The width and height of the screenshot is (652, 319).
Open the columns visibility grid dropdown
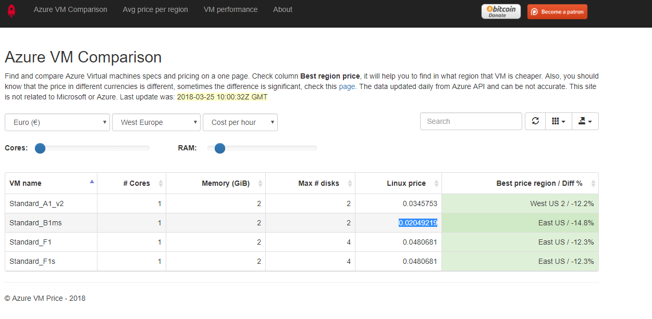click(x=559, y=121)
